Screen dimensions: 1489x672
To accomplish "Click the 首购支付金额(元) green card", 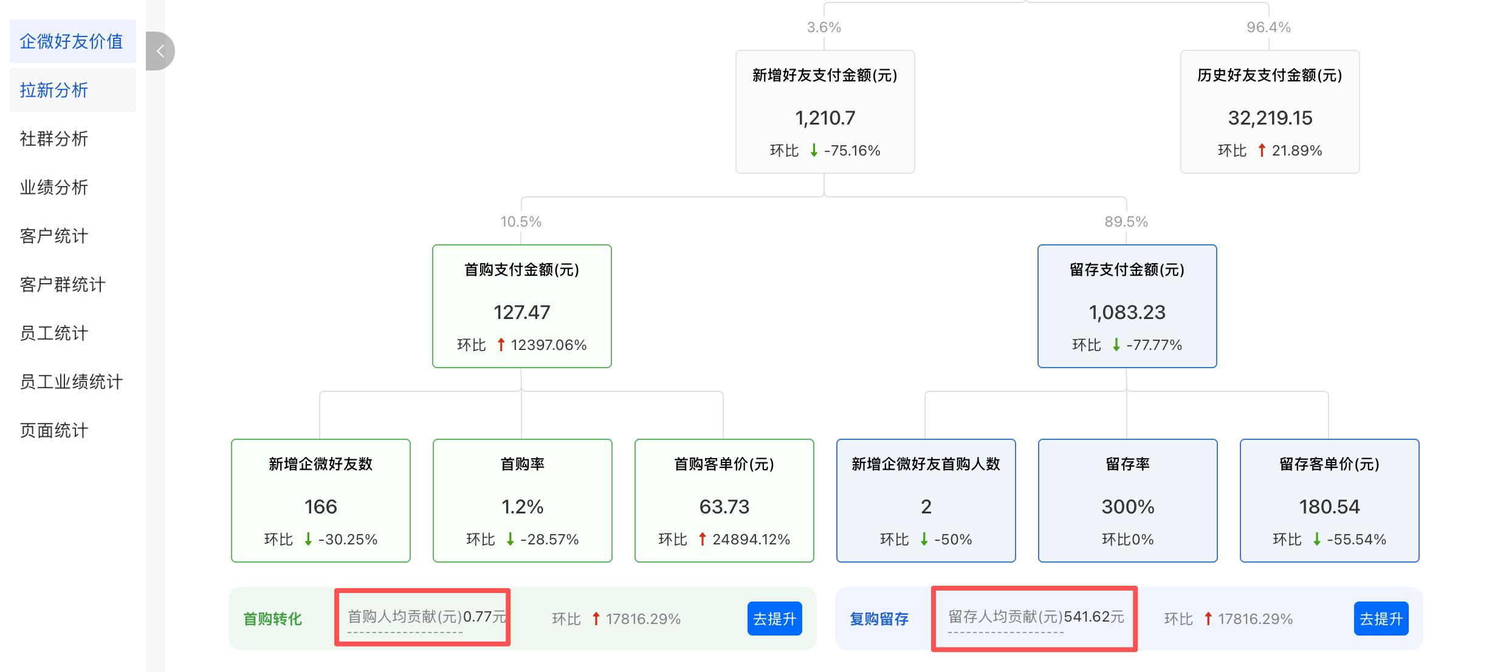I will point(521,306).
